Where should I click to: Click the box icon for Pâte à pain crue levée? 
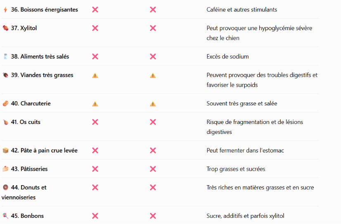5,150
